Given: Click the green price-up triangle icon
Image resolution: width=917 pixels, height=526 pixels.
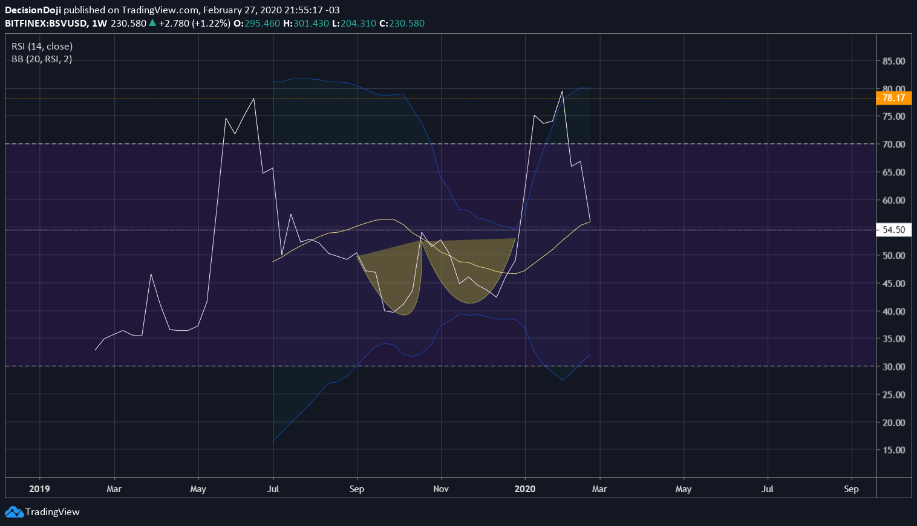Looking at the screenshot, I should 152,23.
